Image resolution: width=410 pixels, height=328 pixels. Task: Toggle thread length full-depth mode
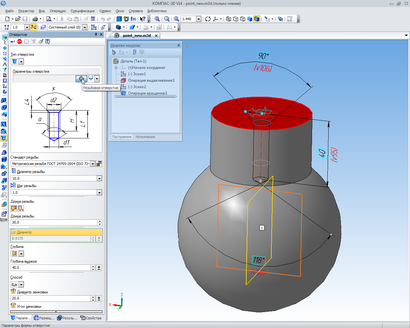(x=14, y=209)
